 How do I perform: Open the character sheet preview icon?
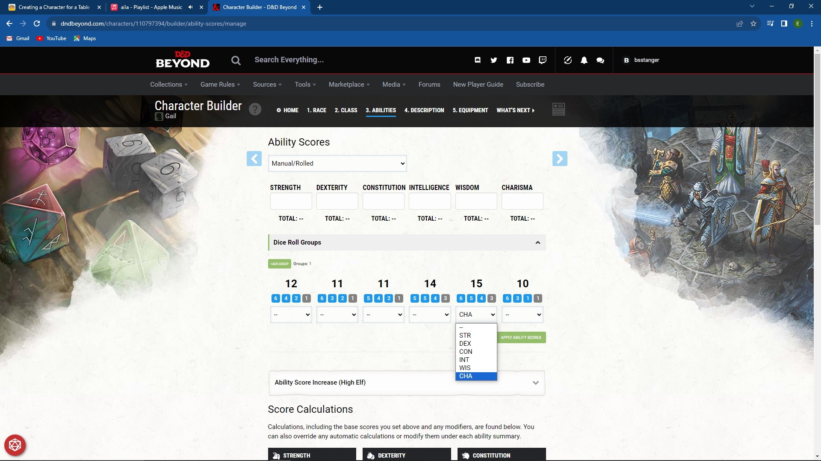click(x=558, y=109)
